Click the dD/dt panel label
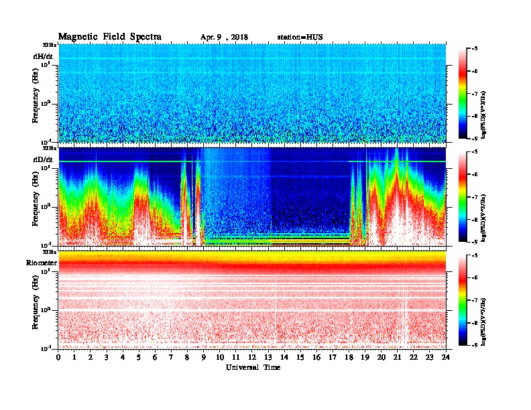Viewport: 531px width, 410px height. pos(43,159)
